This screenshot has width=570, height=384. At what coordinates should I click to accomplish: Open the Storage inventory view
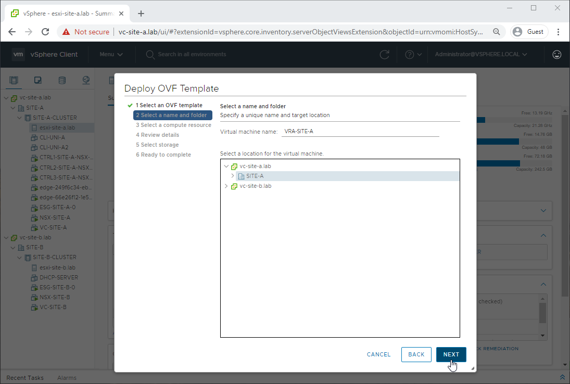(x=62, y=80)
